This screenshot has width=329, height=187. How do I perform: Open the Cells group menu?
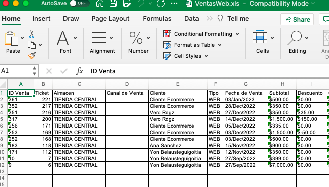pos(262,42)
